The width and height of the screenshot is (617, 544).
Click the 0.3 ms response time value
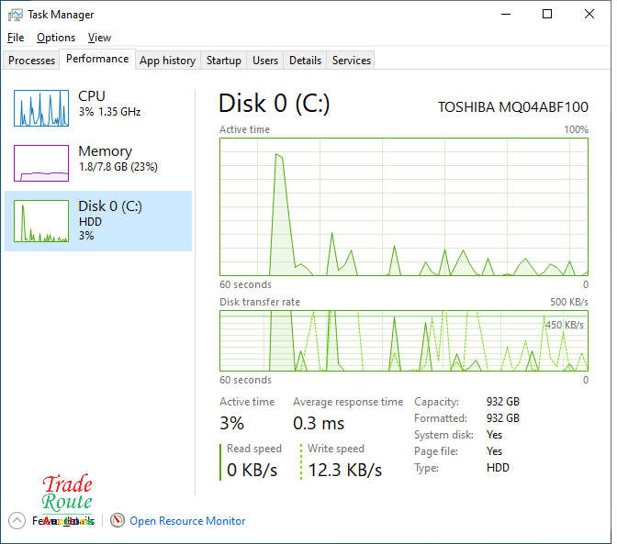pyautogui.click(x=319, y=423)
